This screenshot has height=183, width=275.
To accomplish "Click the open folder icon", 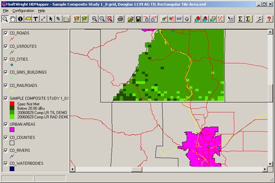I will pyautogui.click(x=131, y=19).
